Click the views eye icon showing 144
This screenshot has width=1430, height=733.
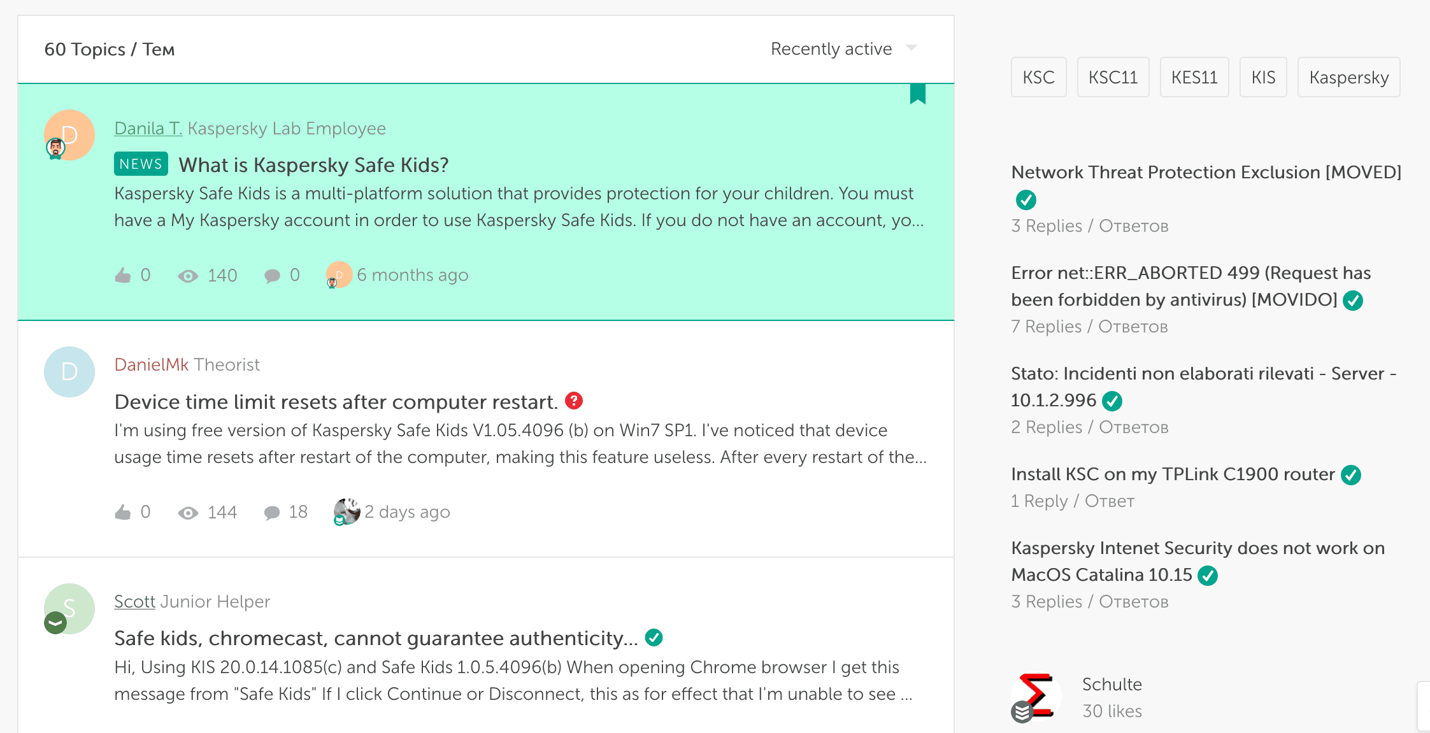pos(188,513)
